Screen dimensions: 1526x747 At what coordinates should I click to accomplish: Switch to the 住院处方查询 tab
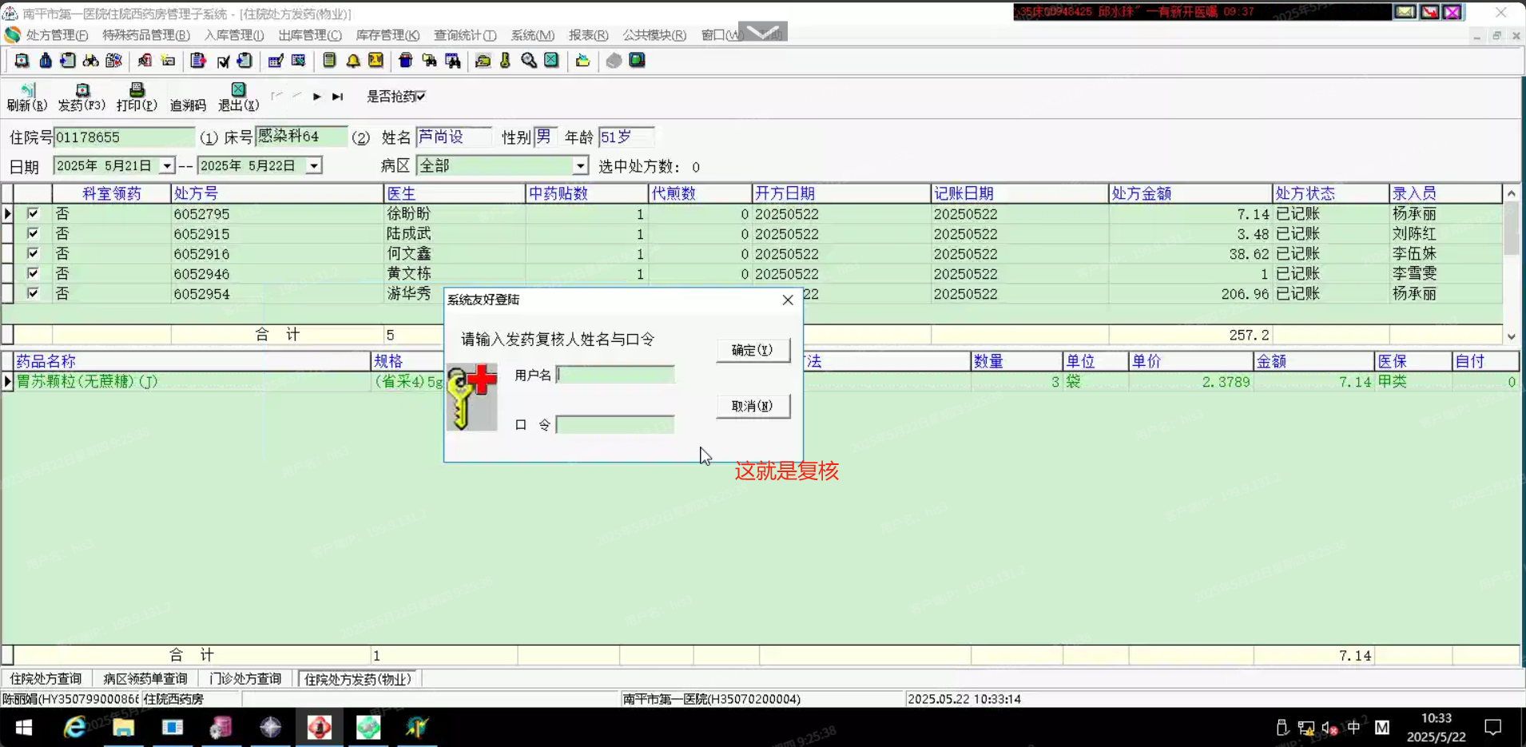click(46, 679)
